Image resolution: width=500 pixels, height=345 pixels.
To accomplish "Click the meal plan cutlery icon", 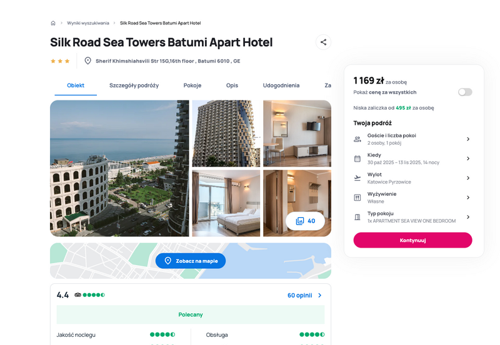I will pos(357,198).
